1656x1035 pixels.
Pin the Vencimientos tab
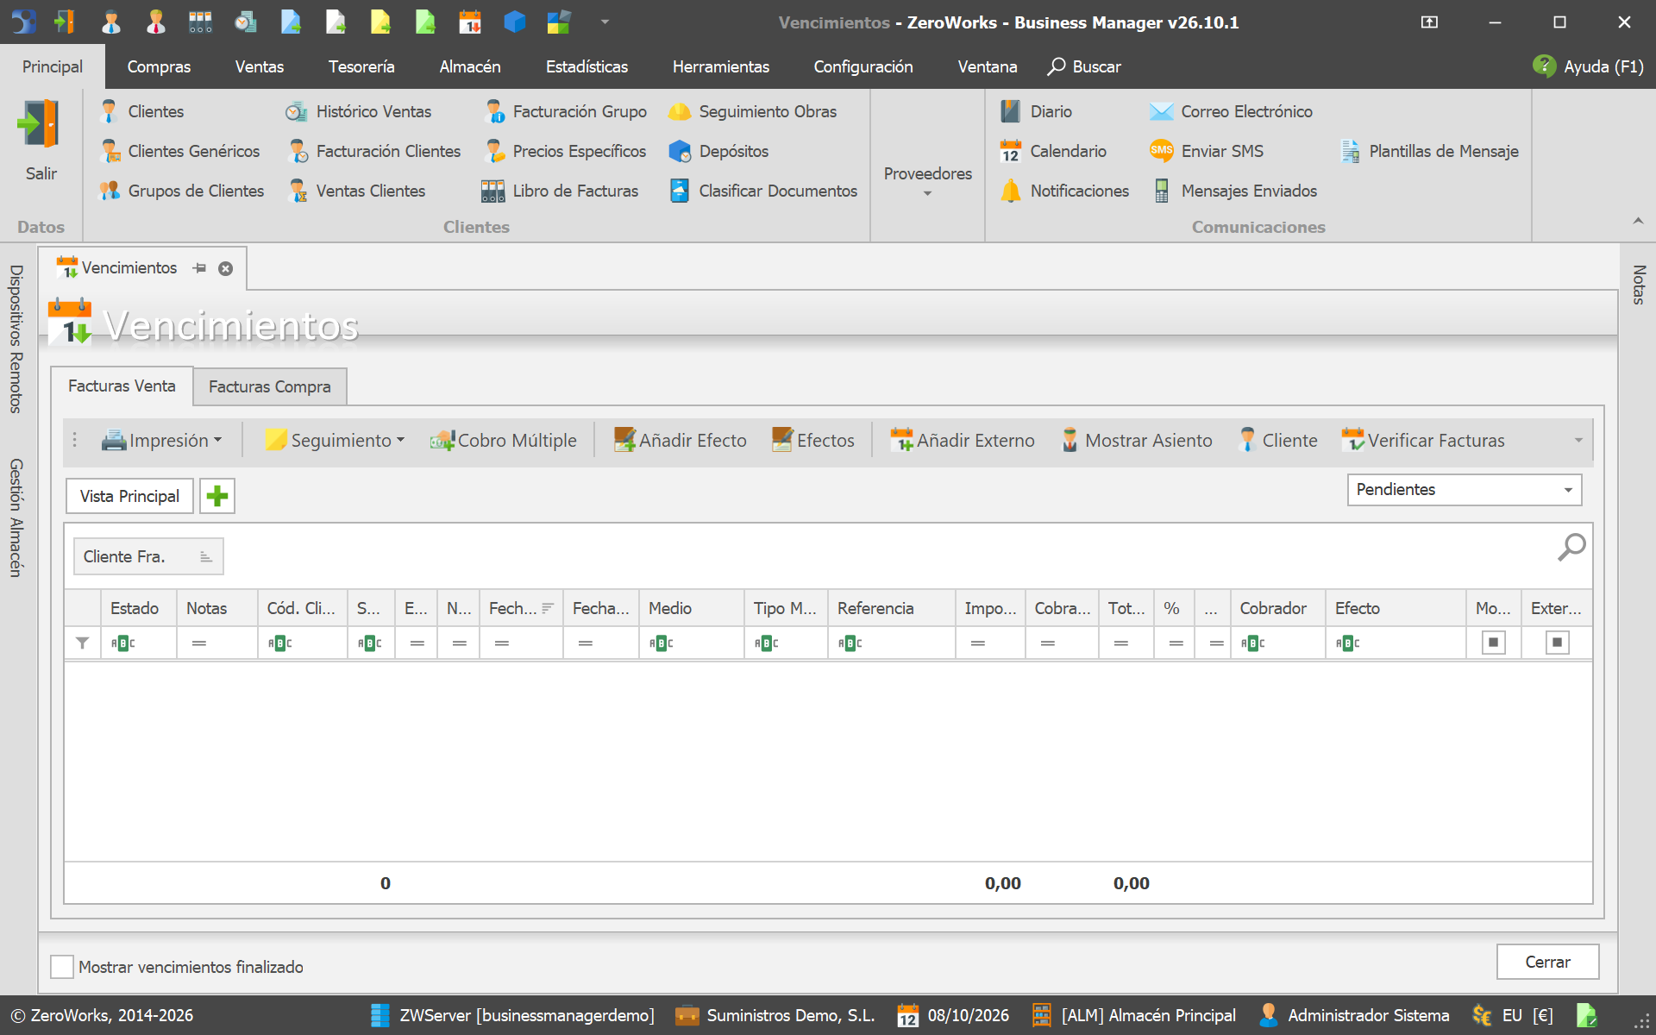tap(199, 268)
